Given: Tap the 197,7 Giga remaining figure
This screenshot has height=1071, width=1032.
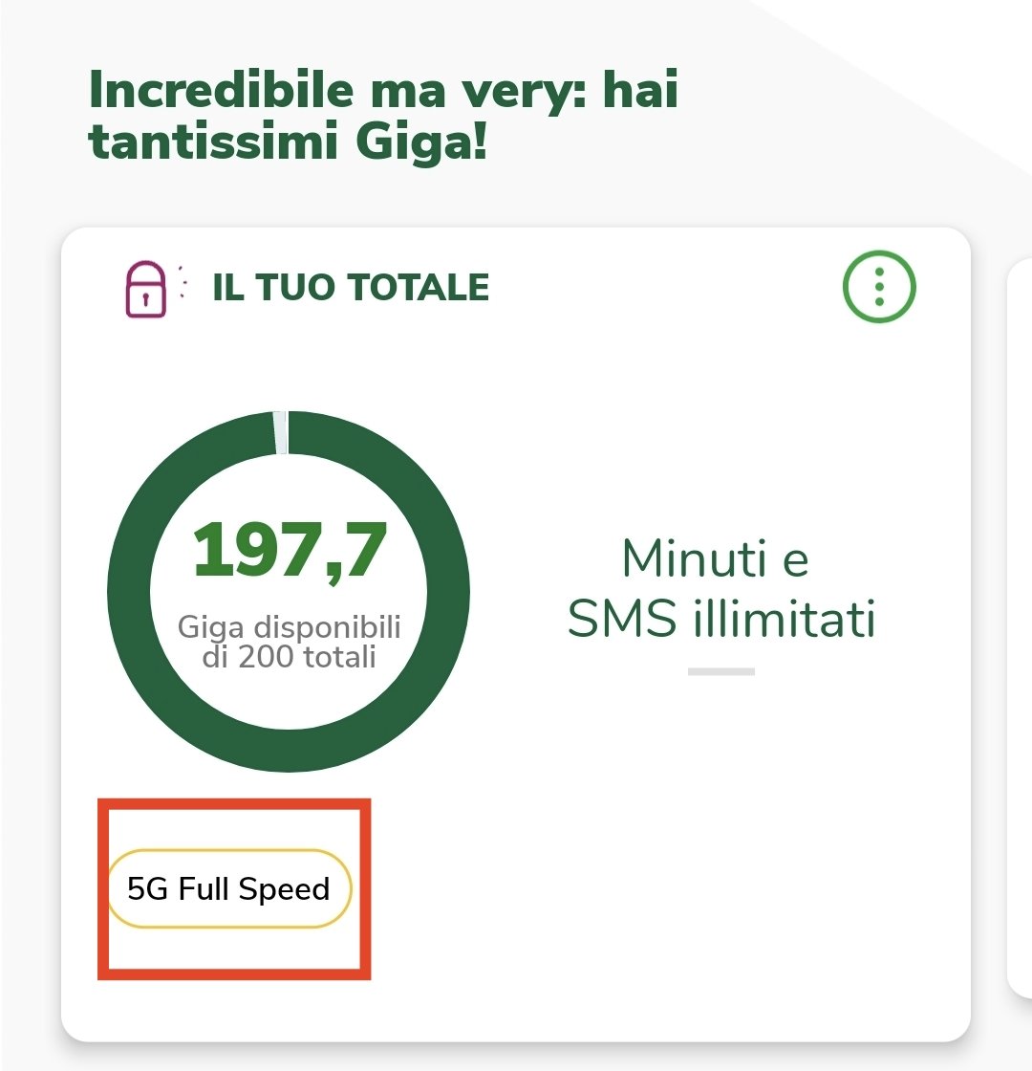Looking at the screenshot, I should (x=290, y=552).
